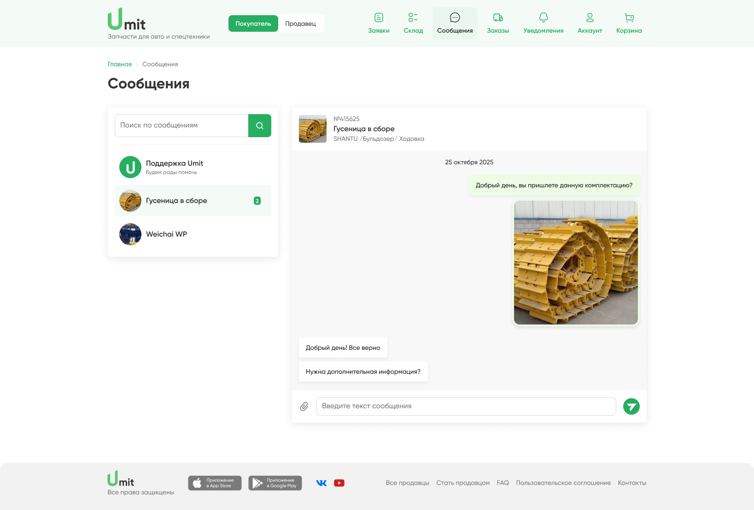Viewport: 754px width, 510px height.
Task: Open Пользовательское соглашение link
Action: [563, 483]
